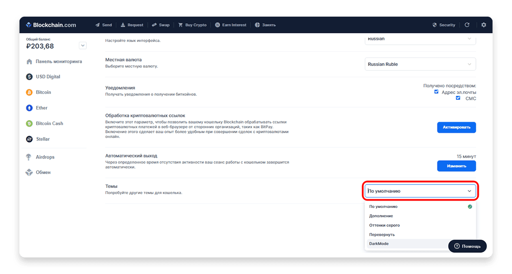Screen dimensions: 512x274
Task: Click the orange Bitcoin icon
Action: point(29,92)
